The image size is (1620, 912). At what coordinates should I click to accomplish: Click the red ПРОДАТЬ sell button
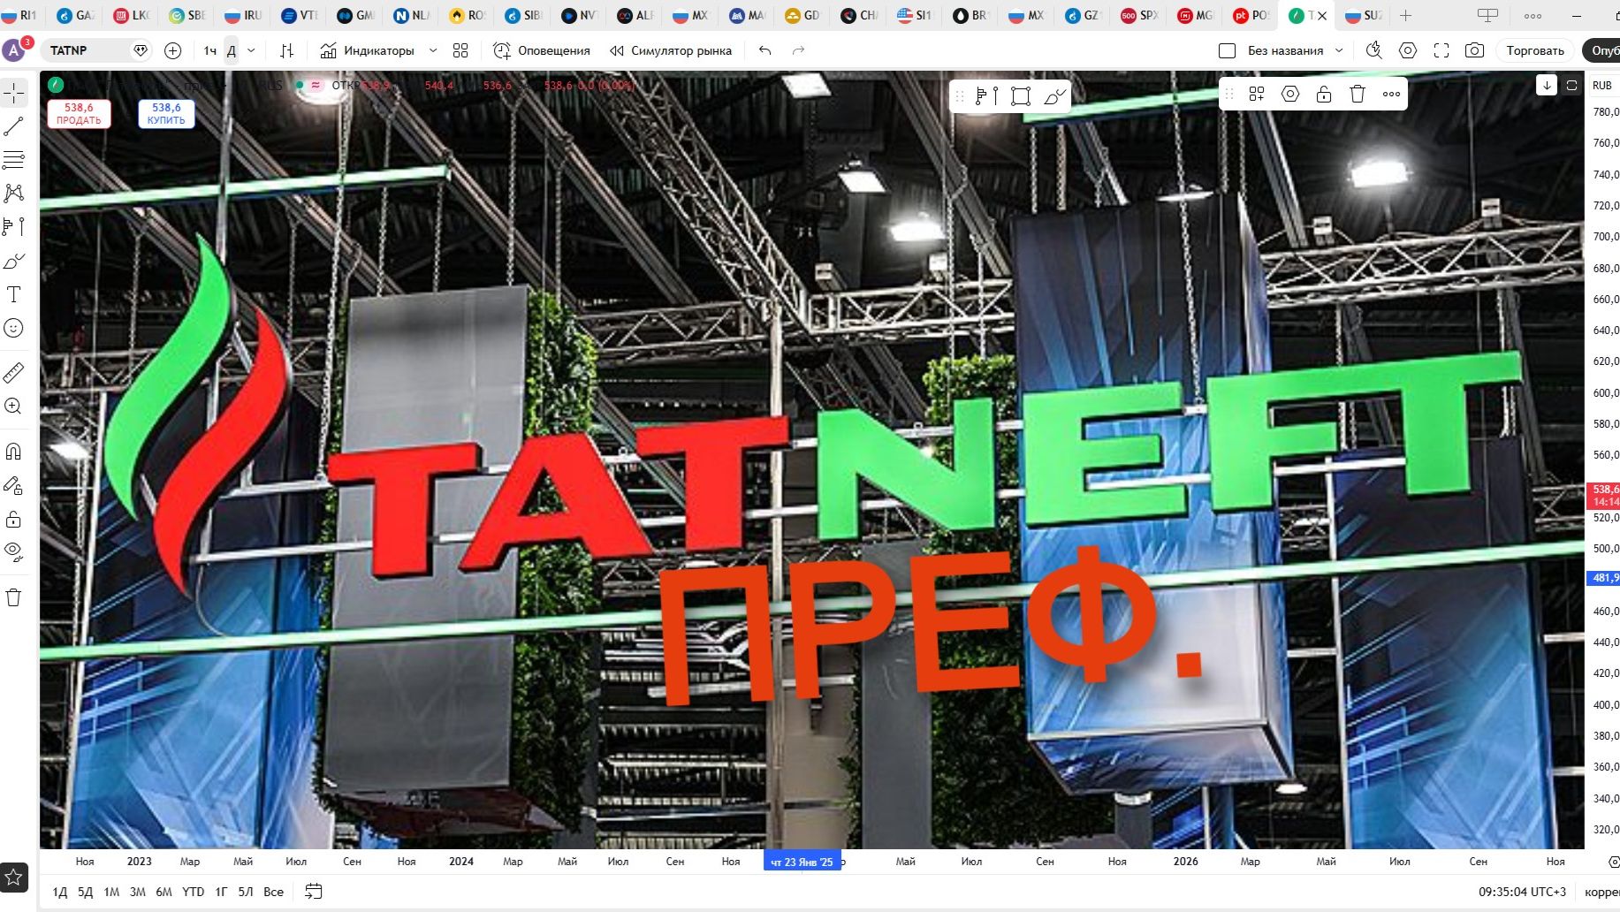click(x=79, y=113)
